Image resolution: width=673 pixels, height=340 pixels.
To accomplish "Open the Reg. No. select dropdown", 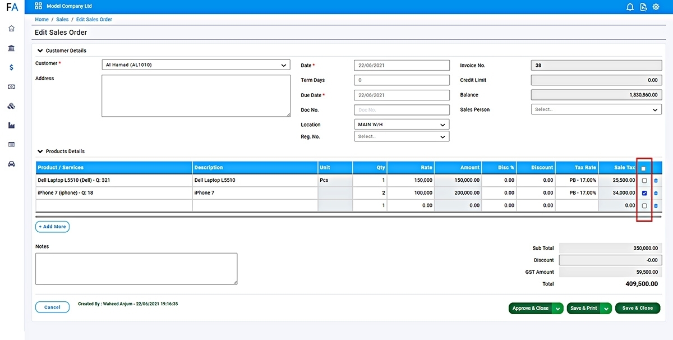I will pos(402,136).
